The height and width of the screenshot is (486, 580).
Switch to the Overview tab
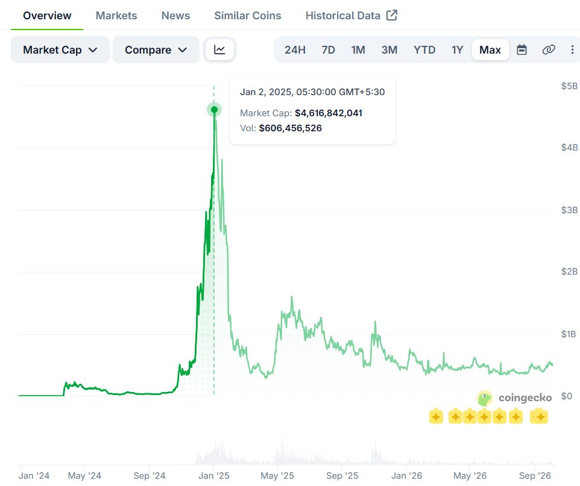click(47, 16)
